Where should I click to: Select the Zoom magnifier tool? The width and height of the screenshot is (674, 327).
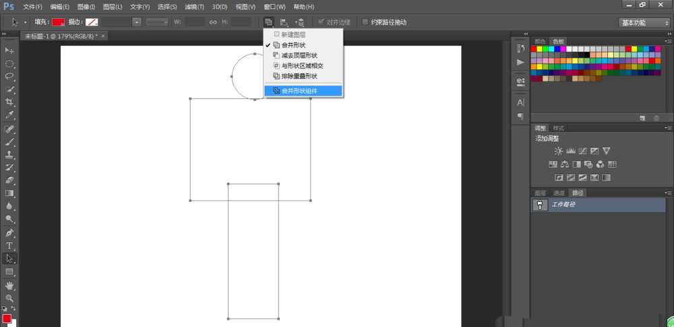click(x=10, y=297)
